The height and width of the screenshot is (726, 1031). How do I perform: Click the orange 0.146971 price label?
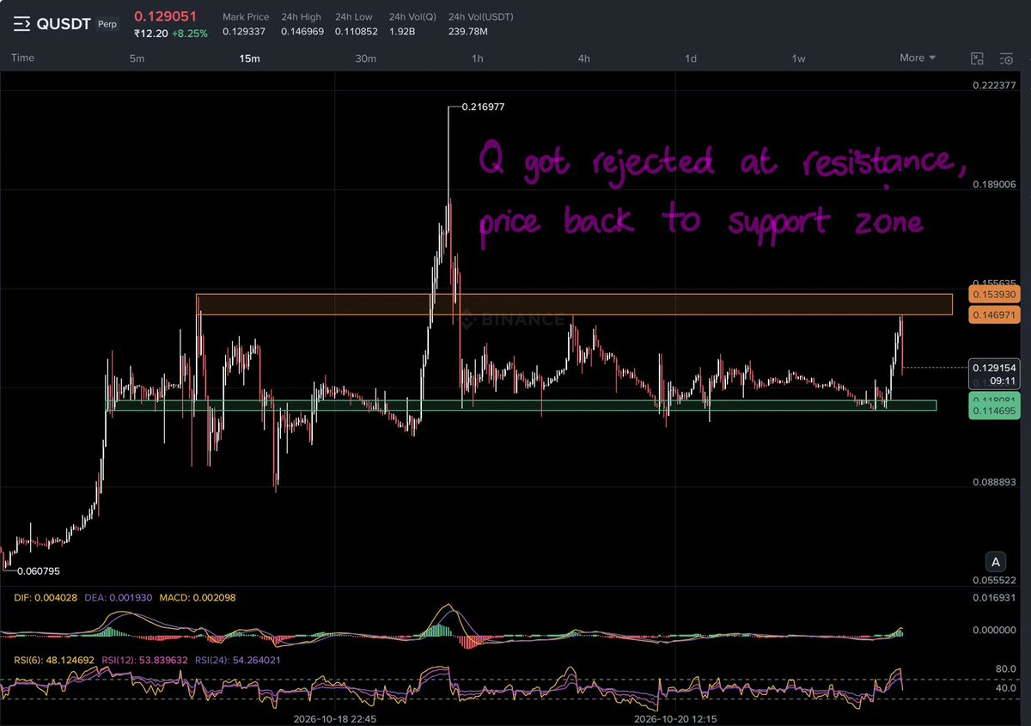pyautogui.click(x=993, y=316)
